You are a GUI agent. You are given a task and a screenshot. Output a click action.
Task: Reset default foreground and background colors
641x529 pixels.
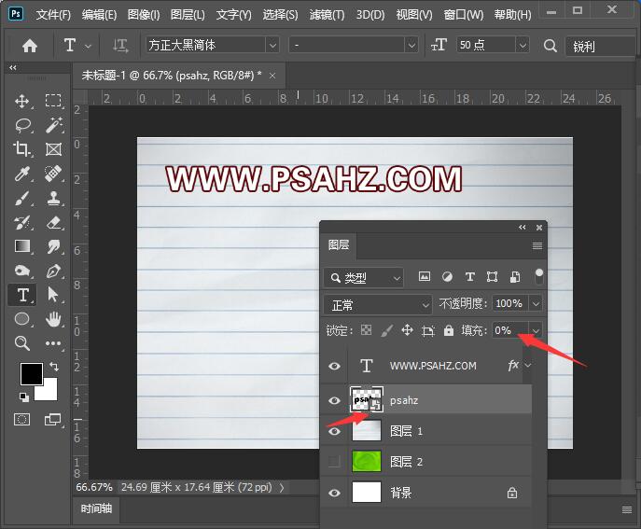tap(23, 397)
